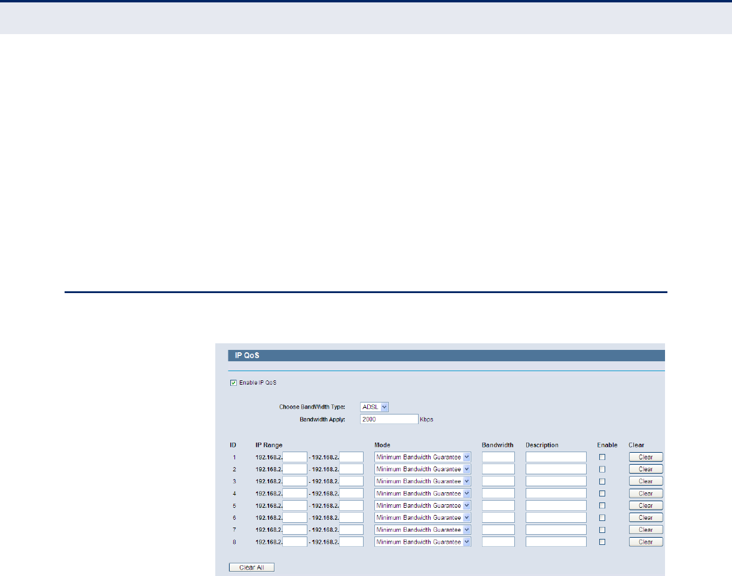
Task: Click the Clear button for rule ID 3
Action: point(645,481)
